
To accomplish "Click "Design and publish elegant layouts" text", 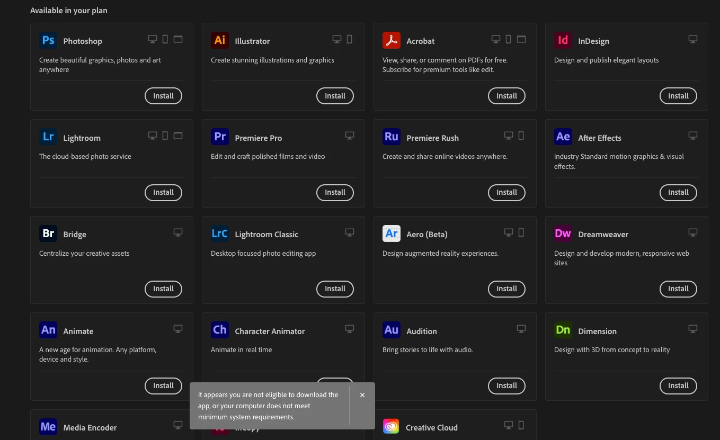I will coord(607,60).
